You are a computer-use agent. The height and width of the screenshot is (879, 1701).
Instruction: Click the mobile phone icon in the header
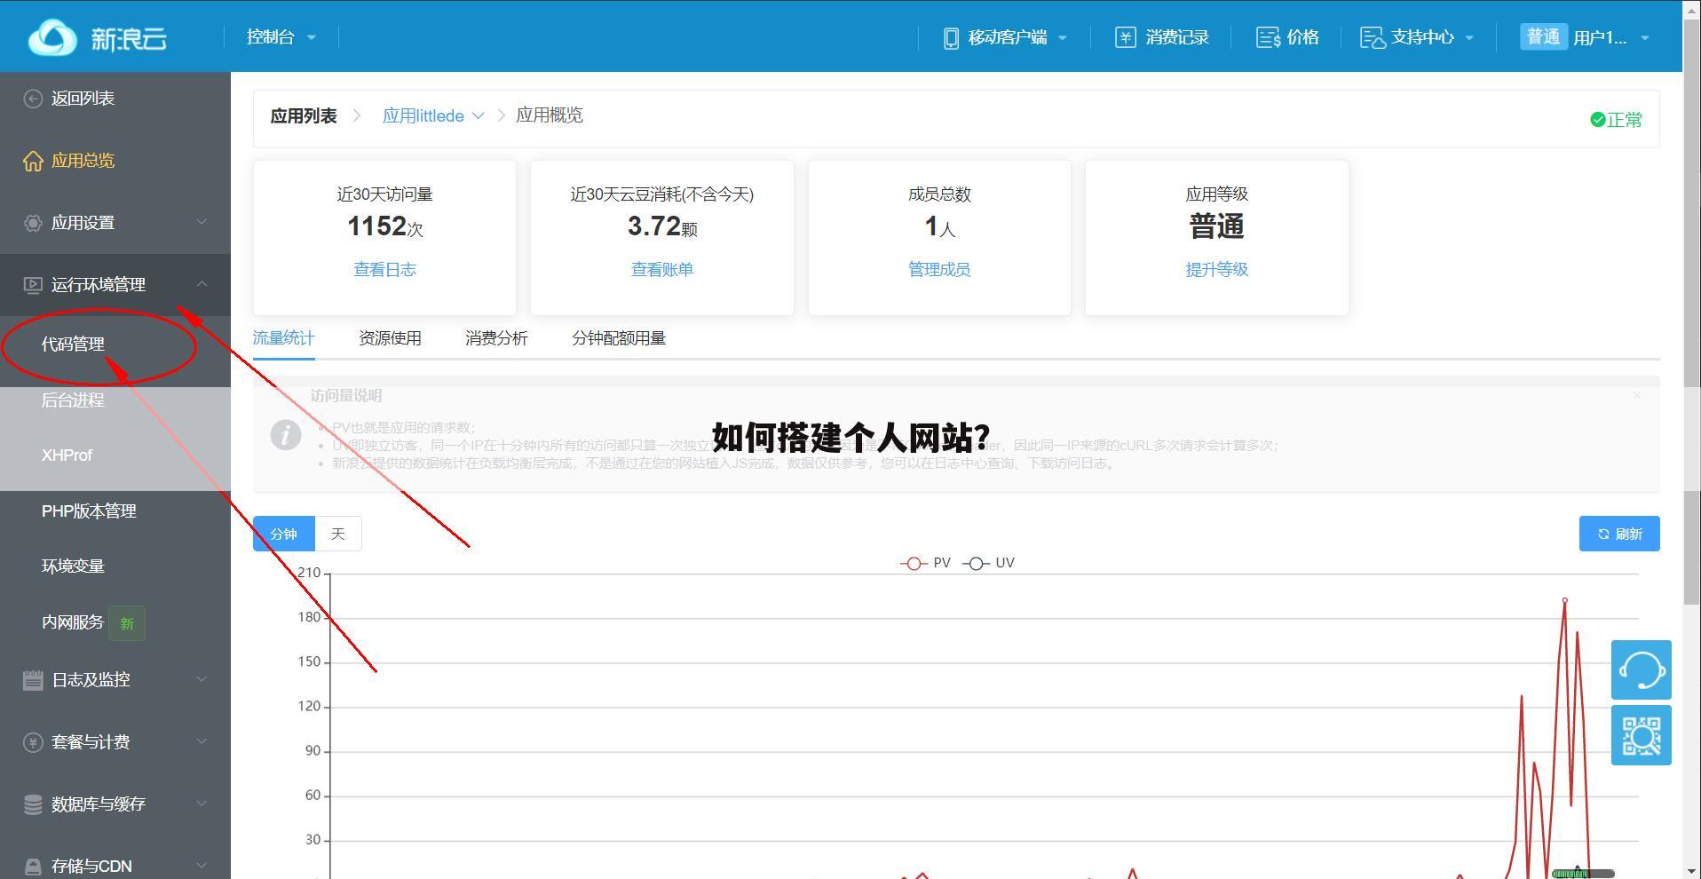click(951, 37)
